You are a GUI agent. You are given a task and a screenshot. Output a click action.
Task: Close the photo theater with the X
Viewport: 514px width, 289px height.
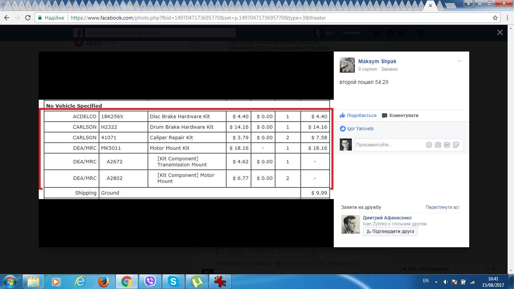click(x=500, y=33)
